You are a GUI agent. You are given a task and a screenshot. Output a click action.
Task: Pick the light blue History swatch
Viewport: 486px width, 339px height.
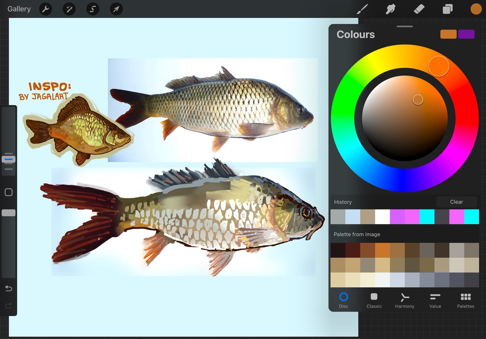click(353, 217)
